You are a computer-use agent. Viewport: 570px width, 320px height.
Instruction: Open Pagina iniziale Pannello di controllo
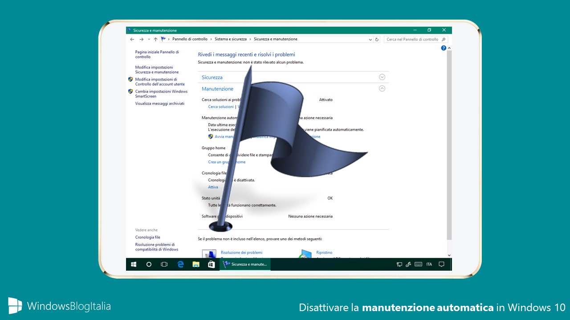pos(157,54)
